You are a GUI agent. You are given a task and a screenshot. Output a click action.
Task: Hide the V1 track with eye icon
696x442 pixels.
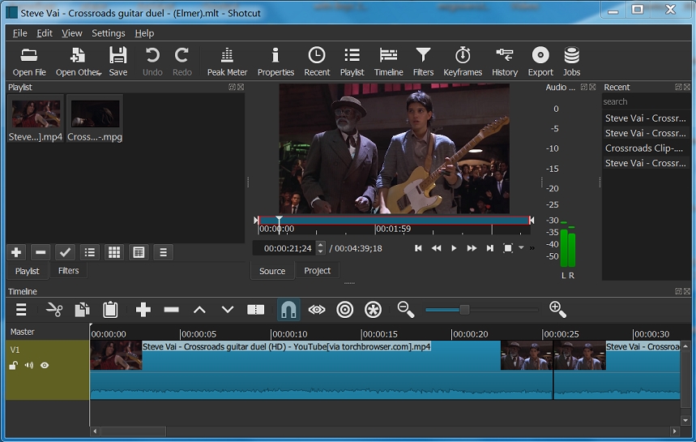pos(45,366)
